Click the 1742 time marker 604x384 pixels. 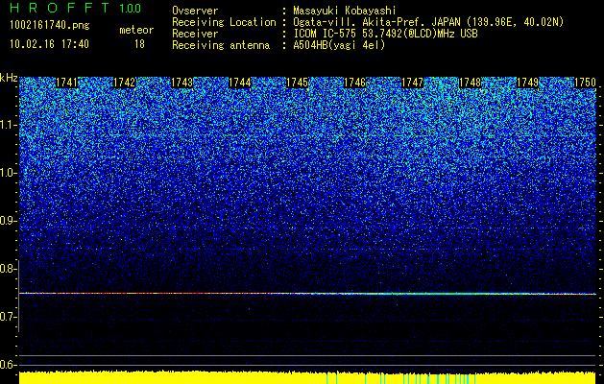(x=125, y=83)
